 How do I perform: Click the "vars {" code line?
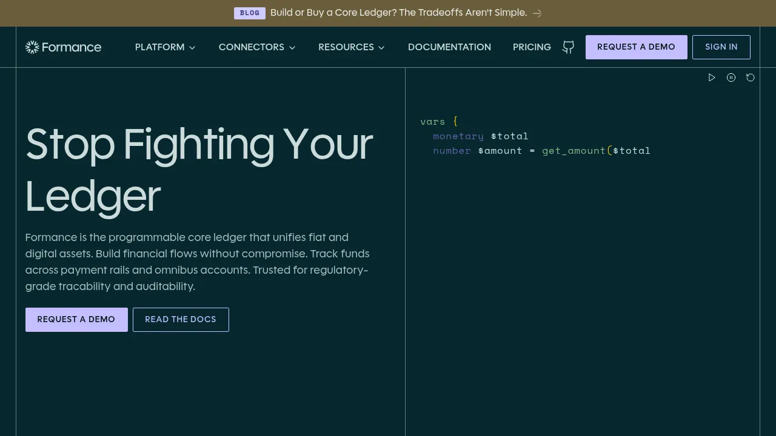(x=439, y=122)
